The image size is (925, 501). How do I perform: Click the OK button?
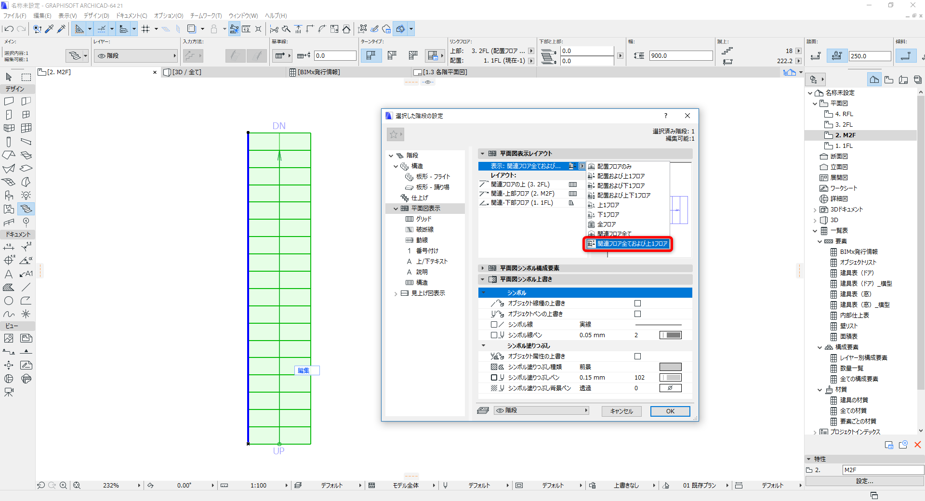(x=670, y=411)
